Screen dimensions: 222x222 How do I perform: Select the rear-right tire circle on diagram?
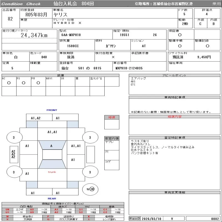tap(90, 172)
